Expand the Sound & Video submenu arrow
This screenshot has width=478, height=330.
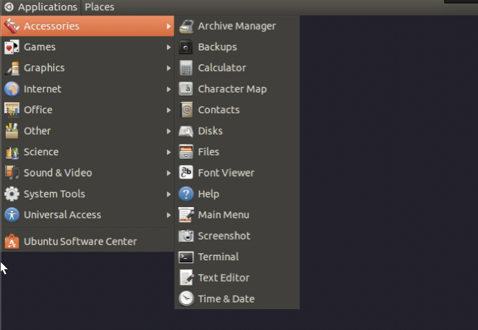pos(169,173)
